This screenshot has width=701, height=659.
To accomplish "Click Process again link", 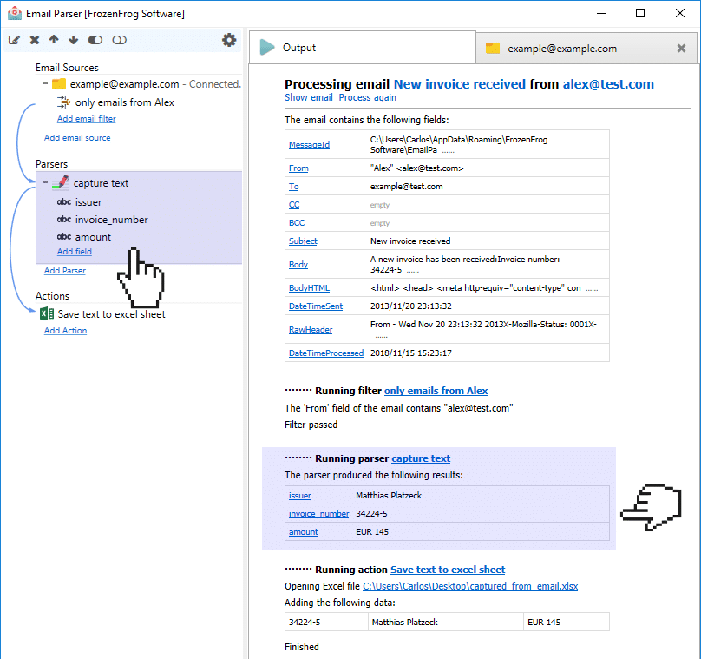I will point(368,97).
